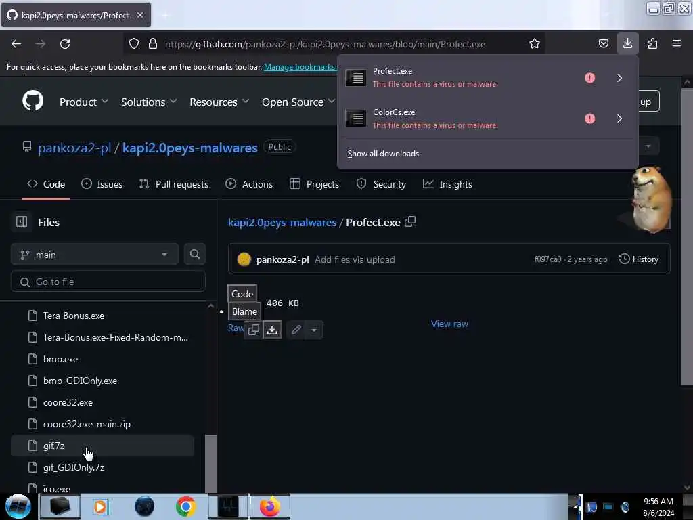Edit this file with the pencil icon

[x=296, y=330]
